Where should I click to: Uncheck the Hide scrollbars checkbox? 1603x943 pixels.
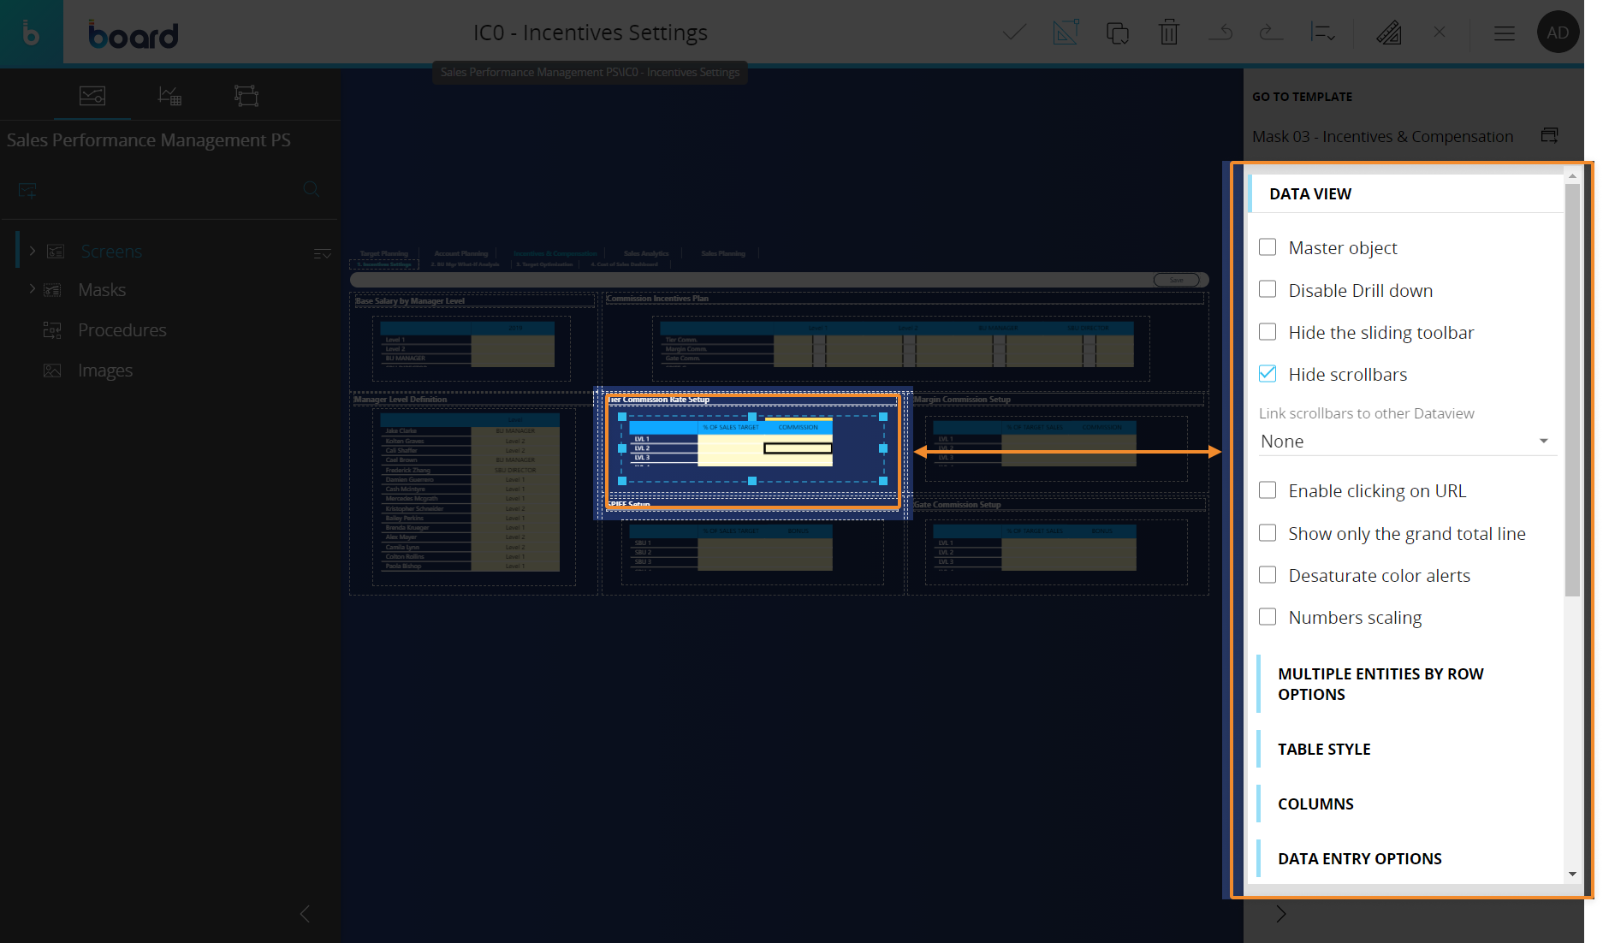point(1268,374)
